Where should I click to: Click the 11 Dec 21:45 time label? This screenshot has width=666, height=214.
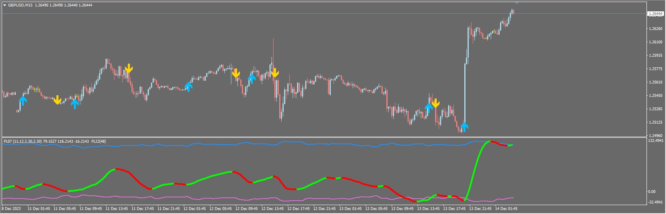point(169,209)
